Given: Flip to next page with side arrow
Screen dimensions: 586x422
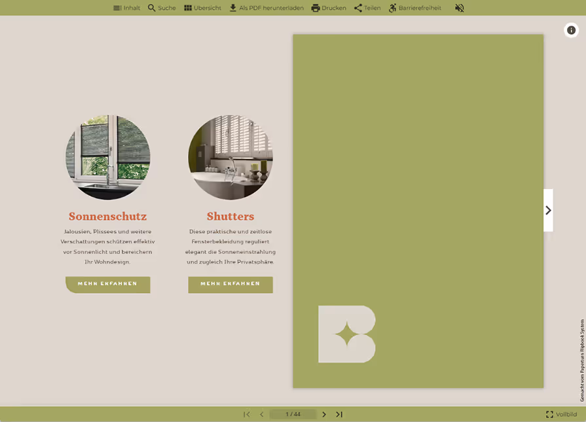Looking at the screenshot, I should coord(548,210).
